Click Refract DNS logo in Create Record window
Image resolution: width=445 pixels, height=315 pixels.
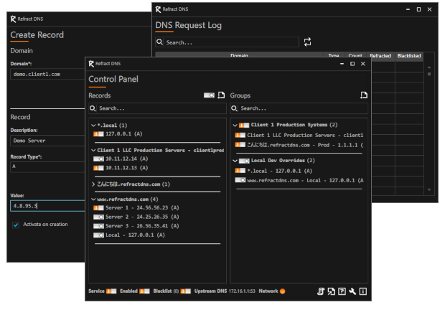pyautogui.click(x=13, y=19)
